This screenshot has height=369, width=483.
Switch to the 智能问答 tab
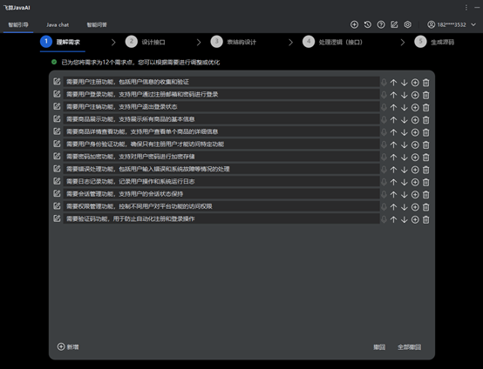tap(97, 25)
